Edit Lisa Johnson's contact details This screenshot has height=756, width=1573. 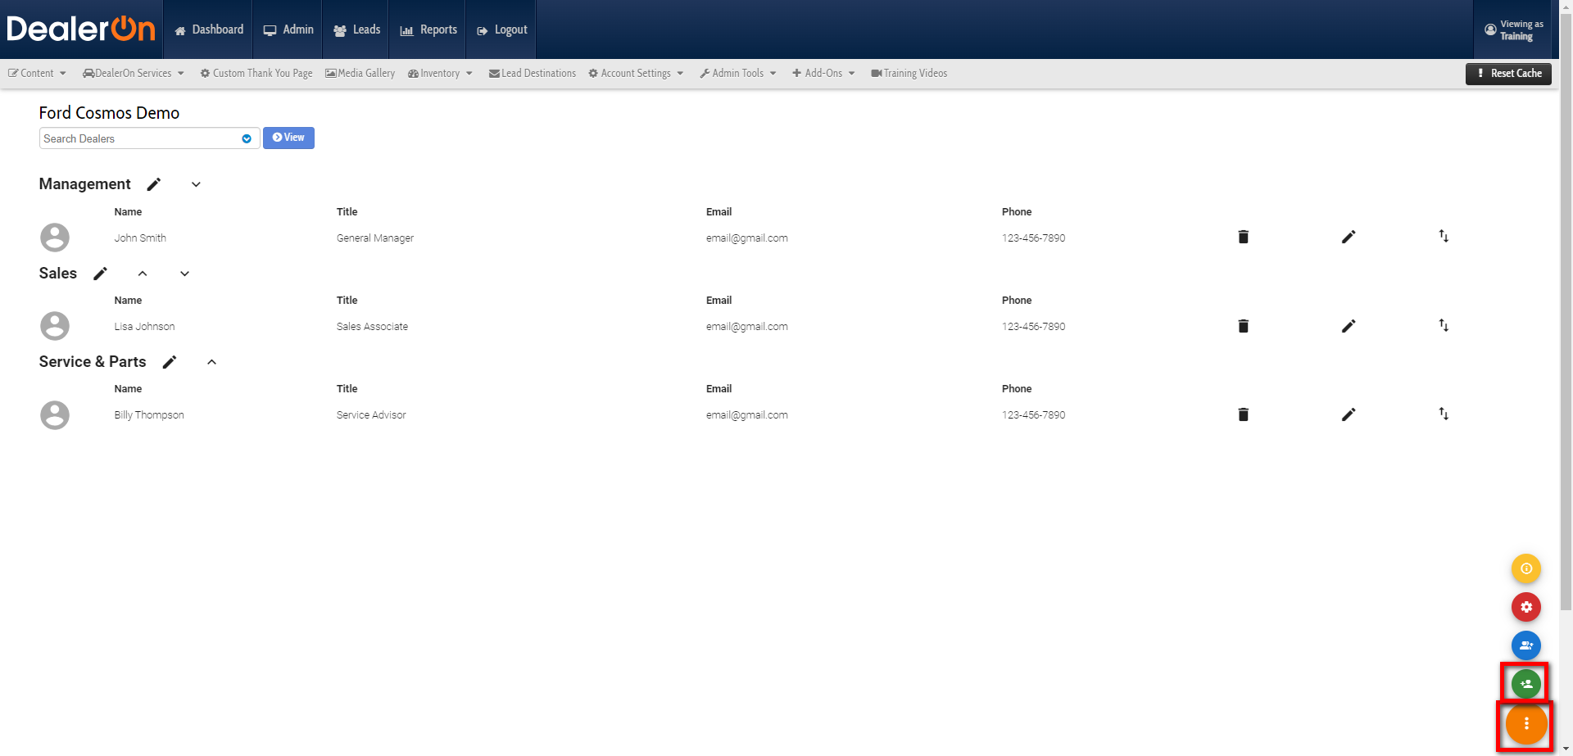pyautogui.click(x=1349, y=326)
